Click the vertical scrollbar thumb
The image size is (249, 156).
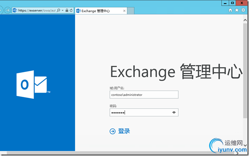tap(245, 71)
